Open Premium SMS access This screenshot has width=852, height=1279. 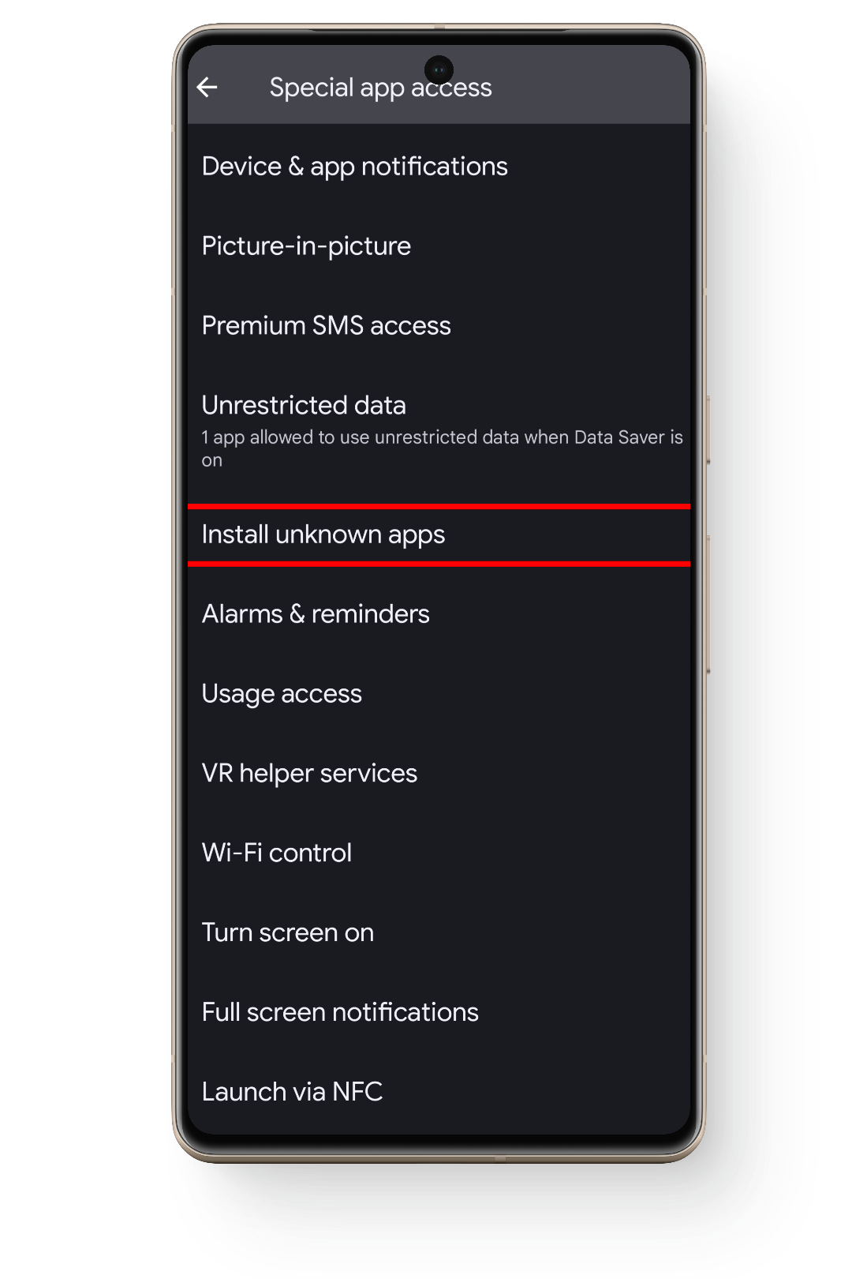click(x=326, y=326)
